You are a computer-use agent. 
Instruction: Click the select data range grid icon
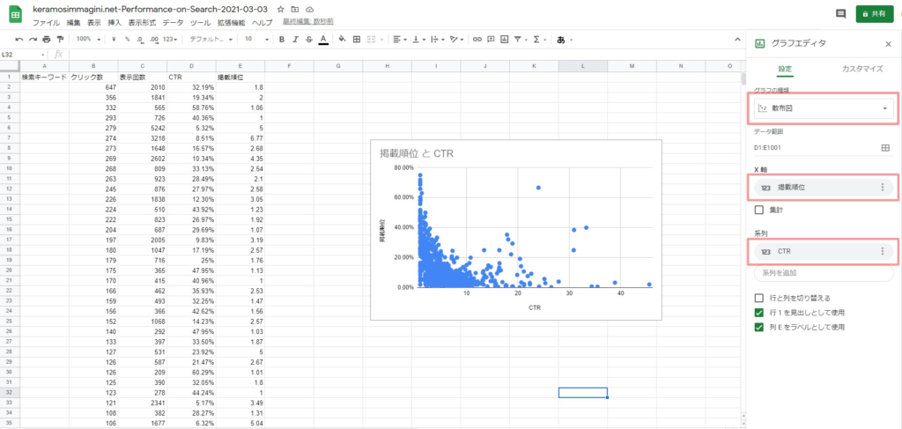(885, 148)
